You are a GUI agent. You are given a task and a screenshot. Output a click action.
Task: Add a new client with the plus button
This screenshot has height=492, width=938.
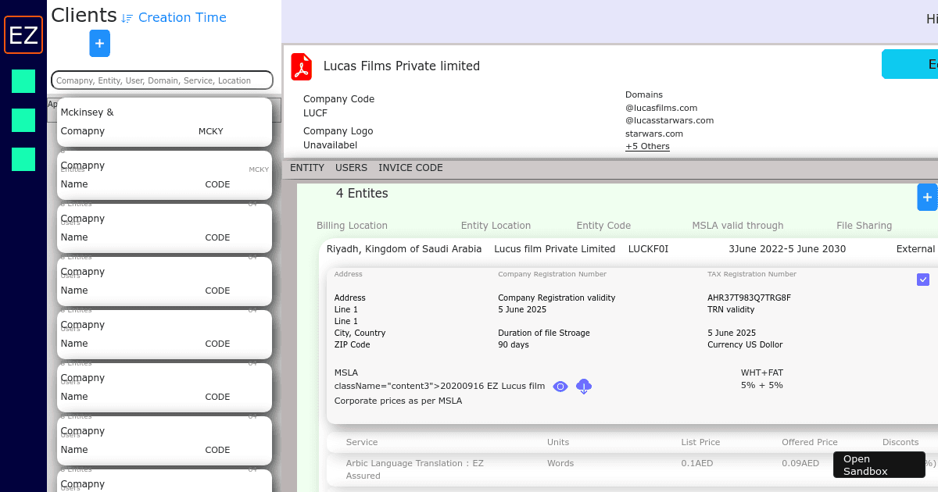coord(99,44)
